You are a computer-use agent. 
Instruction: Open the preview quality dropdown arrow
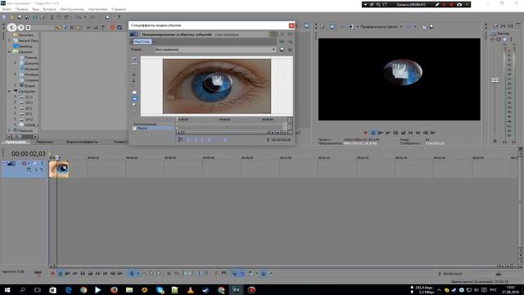[x=401, y=27]
